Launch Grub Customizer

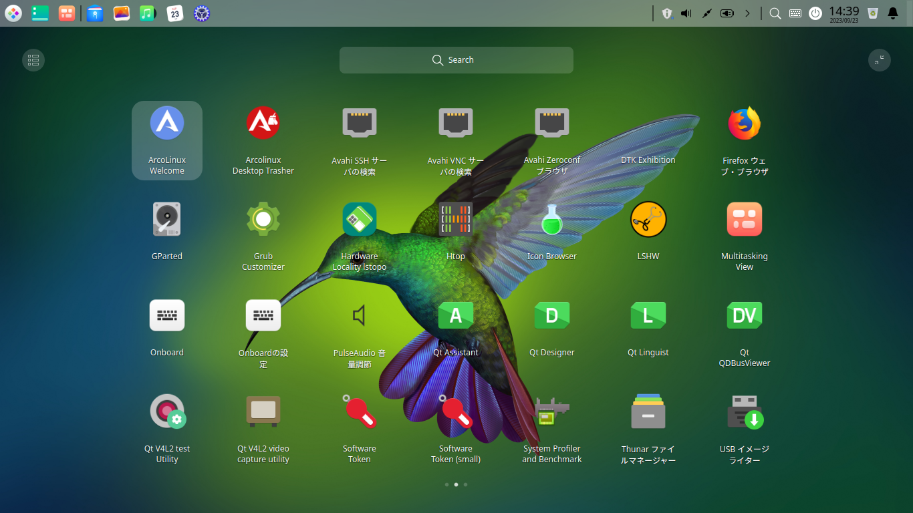(263, 236)
